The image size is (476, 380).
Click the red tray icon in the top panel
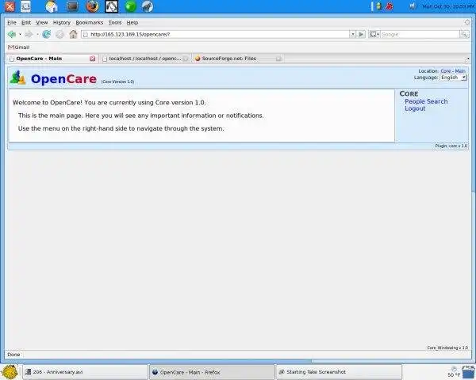[390, 6]
